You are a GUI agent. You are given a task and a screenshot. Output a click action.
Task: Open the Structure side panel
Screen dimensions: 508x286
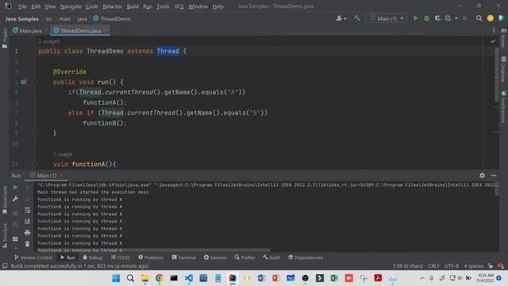[x=5, y=236]
